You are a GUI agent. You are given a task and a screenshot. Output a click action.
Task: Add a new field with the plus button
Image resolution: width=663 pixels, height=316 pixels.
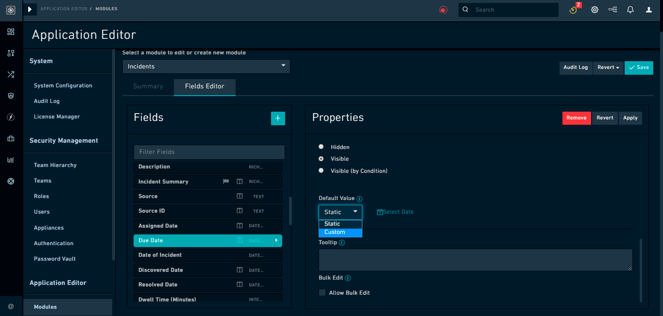(278, 118)
